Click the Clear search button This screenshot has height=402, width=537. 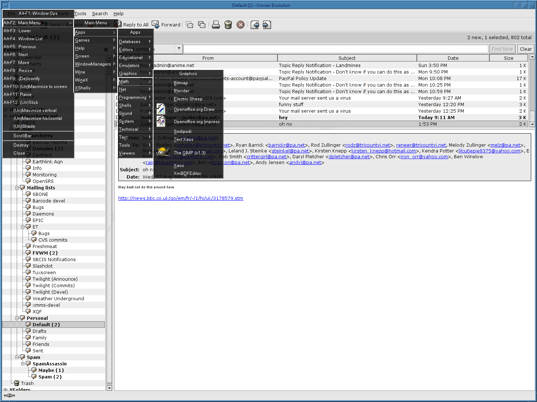pyautogui.click(x=526, y=49)
